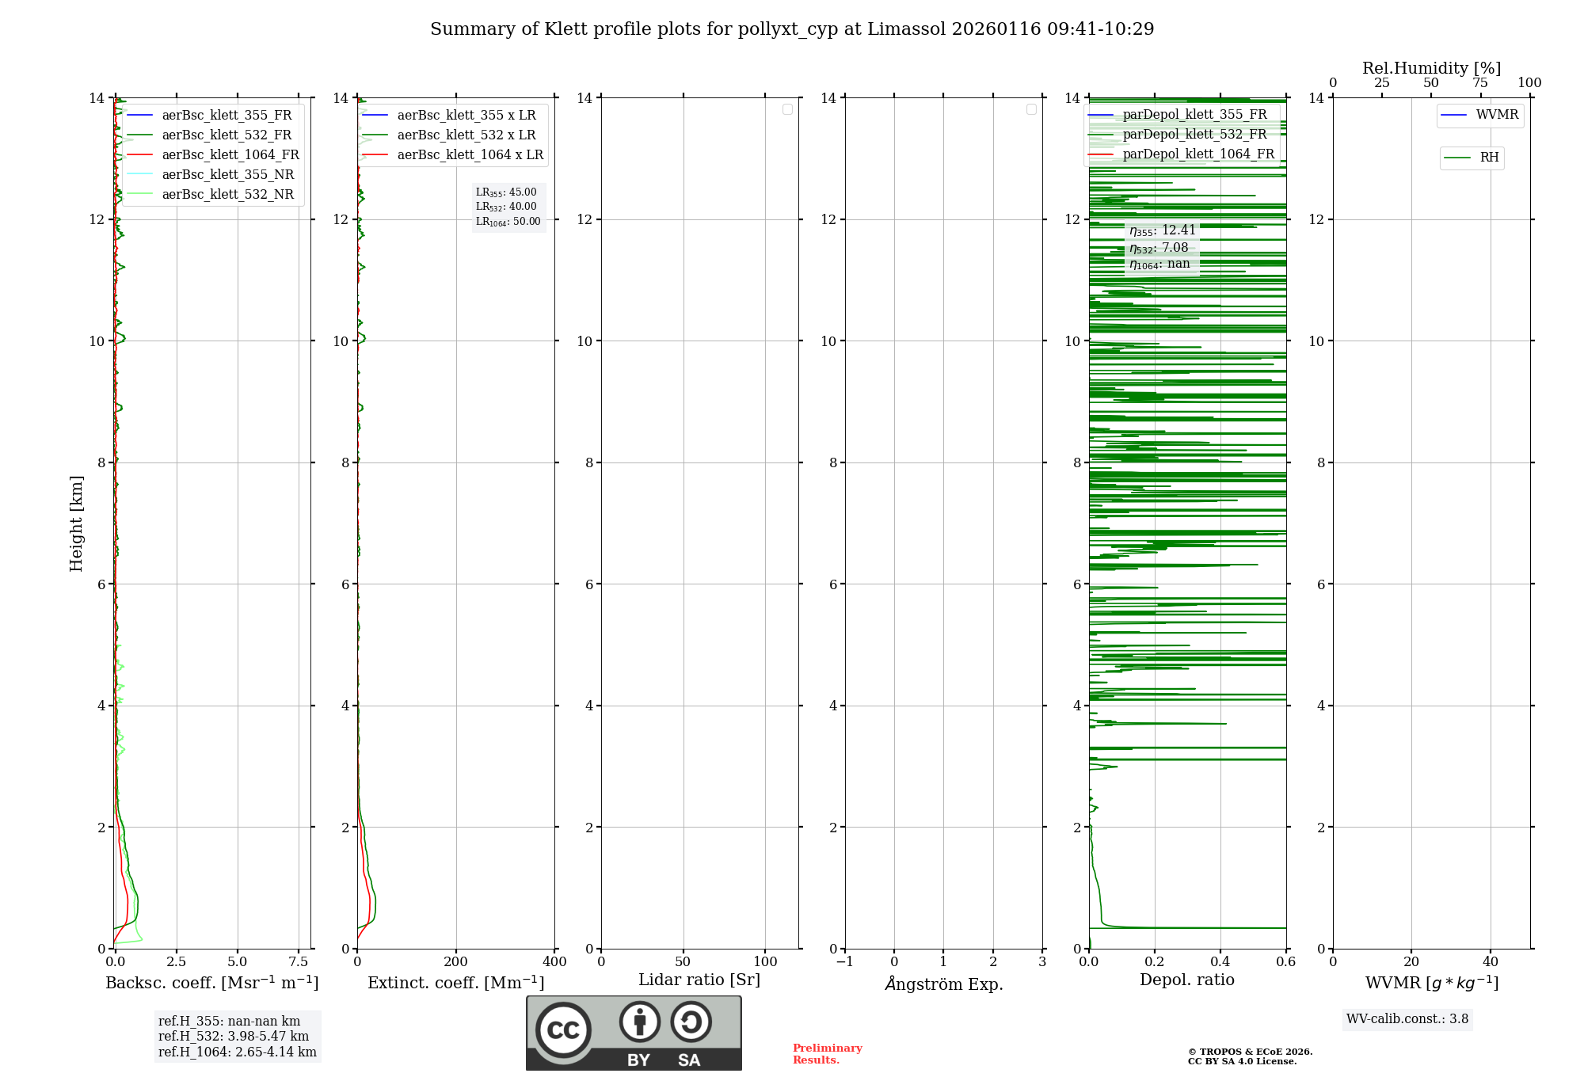Click the empty legend box in Lidar ratio plot

tap(787, 109)
